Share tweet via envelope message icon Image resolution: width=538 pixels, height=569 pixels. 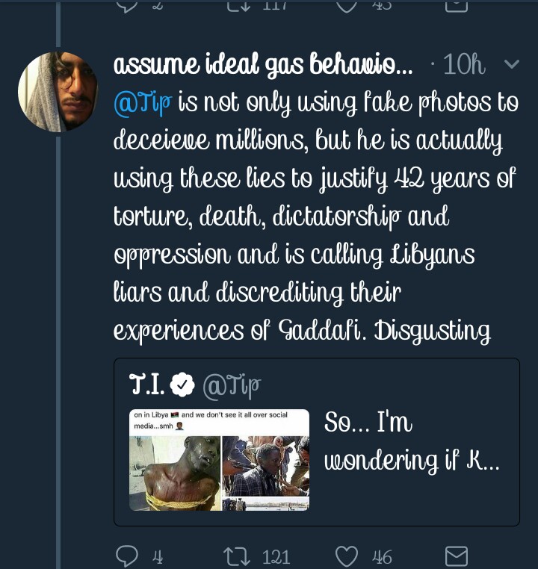(x=456, y=556)
